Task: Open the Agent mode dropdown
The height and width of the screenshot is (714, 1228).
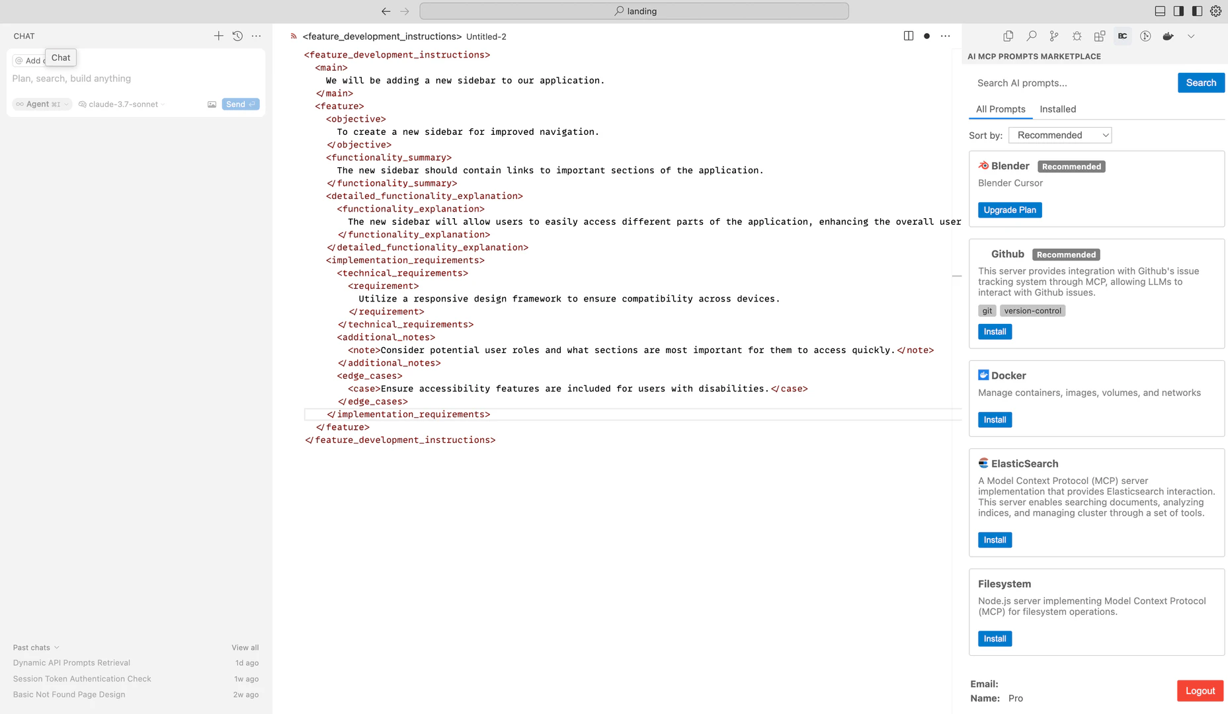Action: (x=42, y=104)
